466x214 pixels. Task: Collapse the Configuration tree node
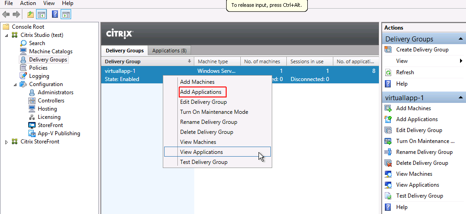(15, 85)
